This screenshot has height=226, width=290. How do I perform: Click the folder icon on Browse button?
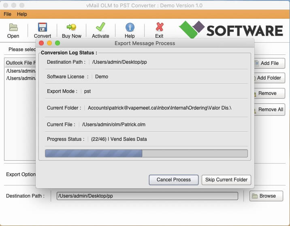(x=255, y=196)
